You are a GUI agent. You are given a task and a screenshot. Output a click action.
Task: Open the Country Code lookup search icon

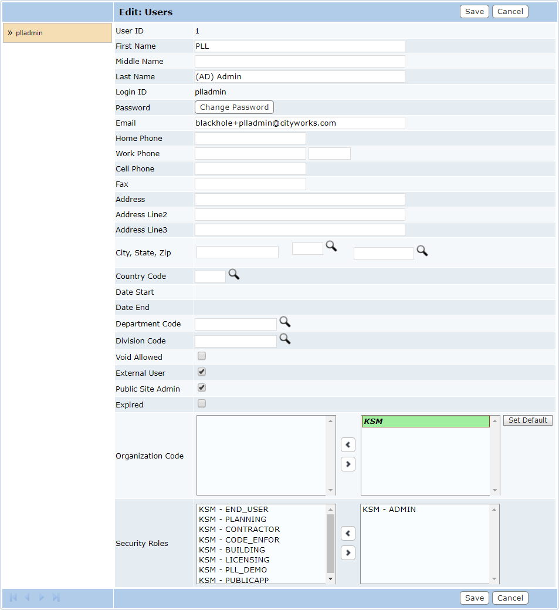[x=234, y=274]
